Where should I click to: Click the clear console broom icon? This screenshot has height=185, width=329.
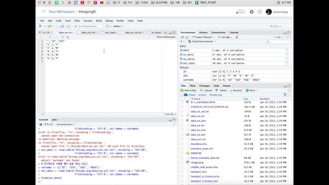tap(174, 124)
